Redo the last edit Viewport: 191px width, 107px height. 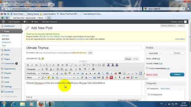click(89, 69)
